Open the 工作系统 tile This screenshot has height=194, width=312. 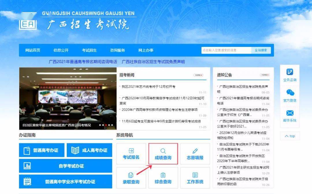coord(195,178)
